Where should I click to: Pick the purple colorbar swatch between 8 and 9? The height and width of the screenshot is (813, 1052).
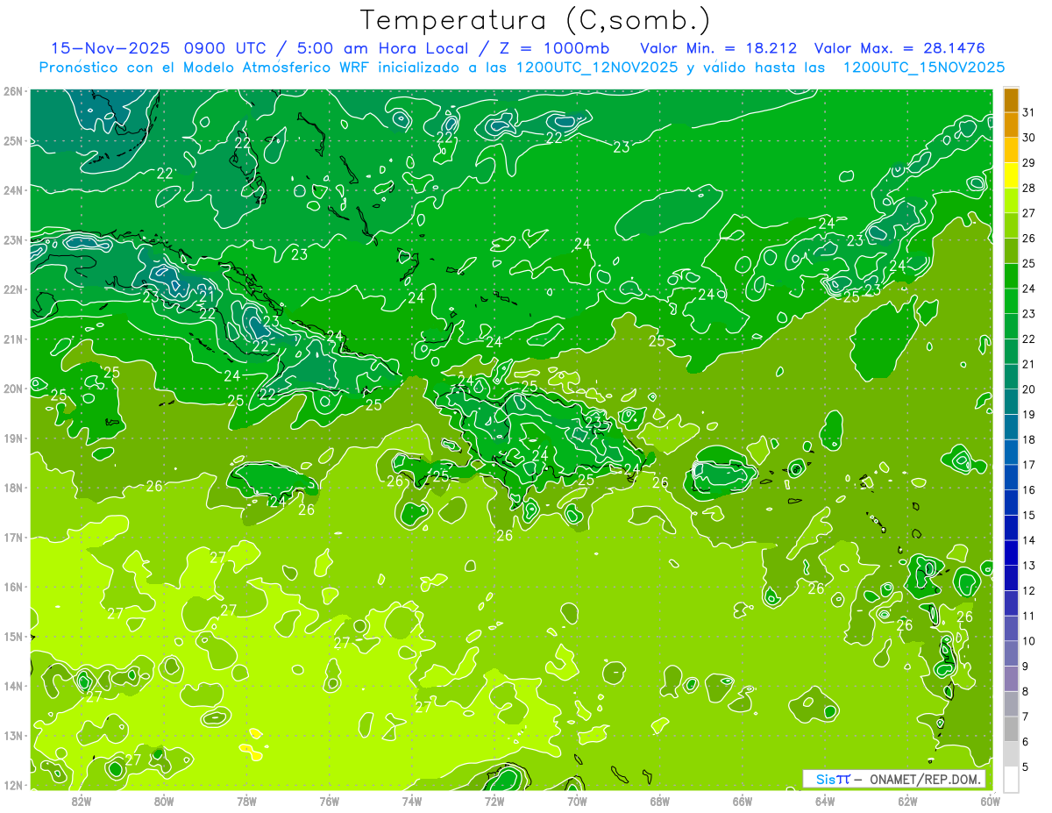click(x=1012, y=679)
